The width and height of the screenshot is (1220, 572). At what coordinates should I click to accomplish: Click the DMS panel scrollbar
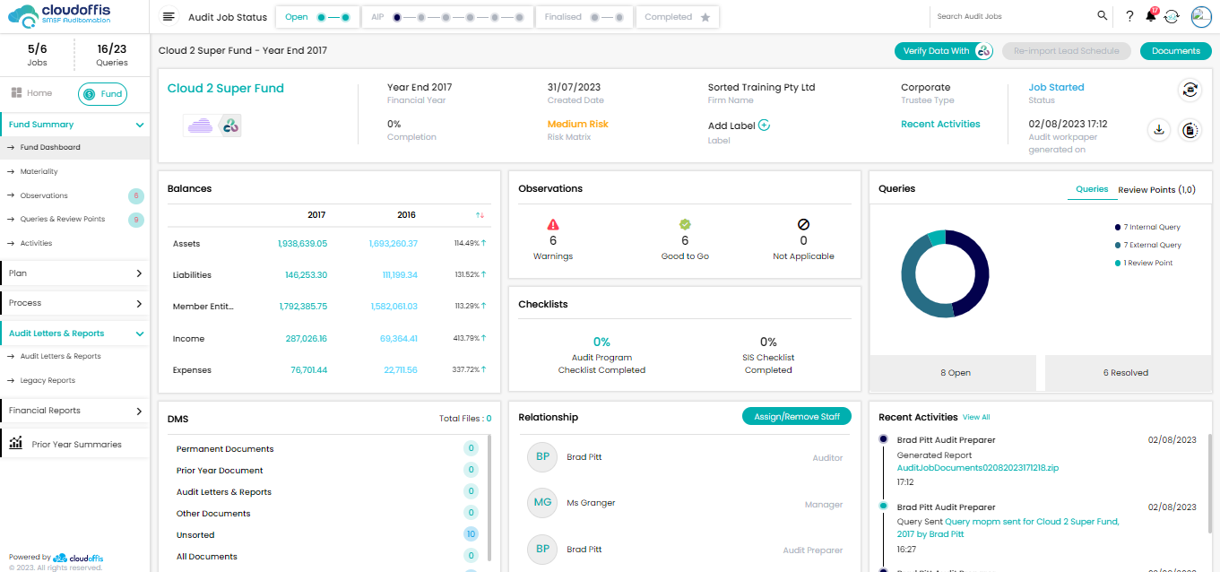click(489, 498)
